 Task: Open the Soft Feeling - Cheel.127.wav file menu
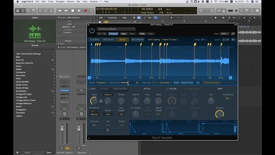point(163,40)
